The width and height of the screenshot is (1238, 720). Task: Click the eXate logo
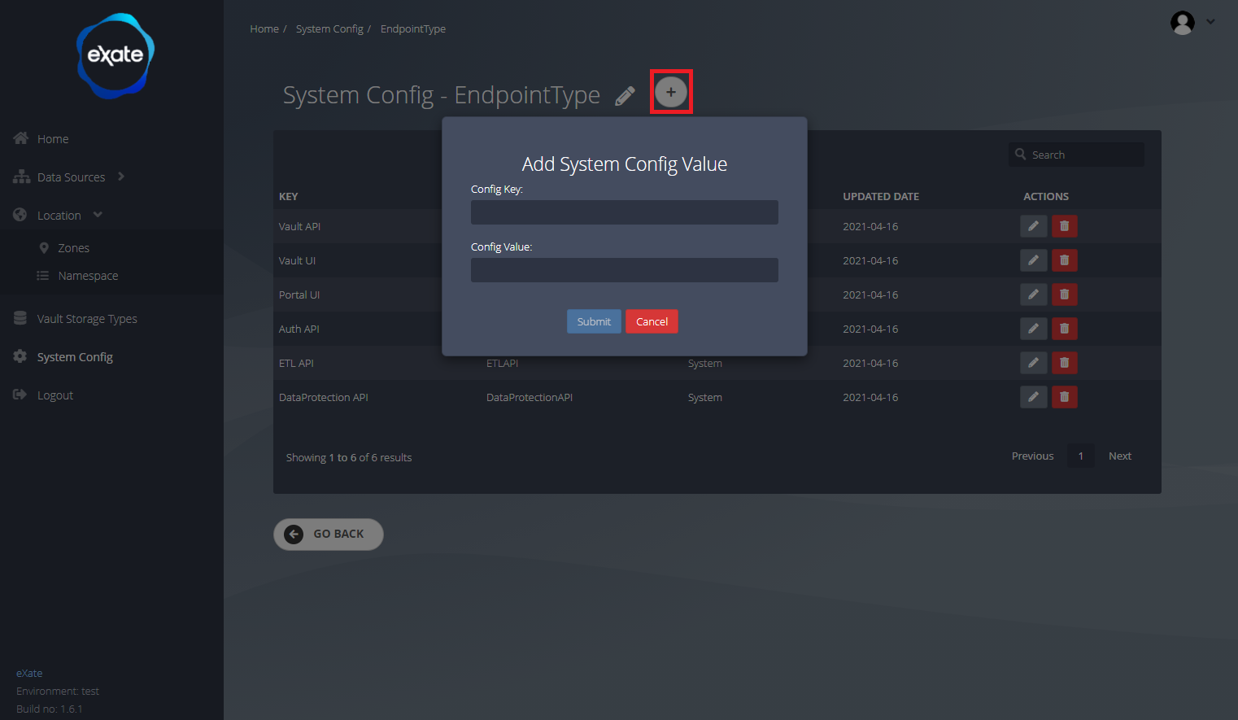click(x=115, y=55)
